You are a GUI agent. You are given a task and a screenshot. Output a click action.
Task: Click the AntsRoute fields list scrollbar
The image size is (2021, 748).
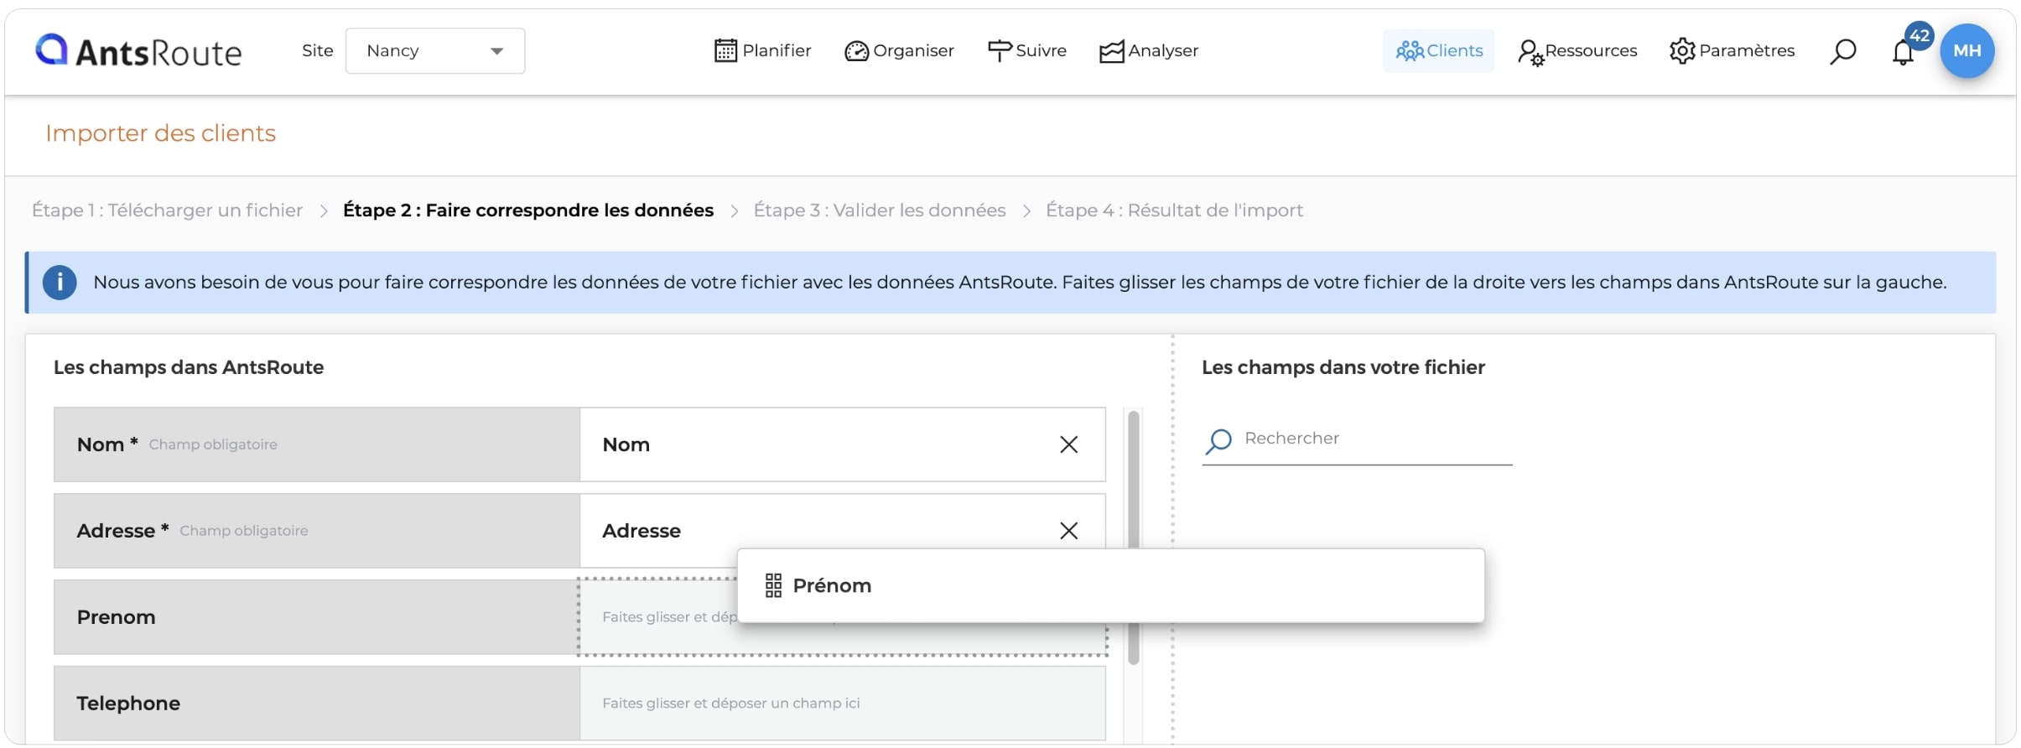coord(1134,537)
